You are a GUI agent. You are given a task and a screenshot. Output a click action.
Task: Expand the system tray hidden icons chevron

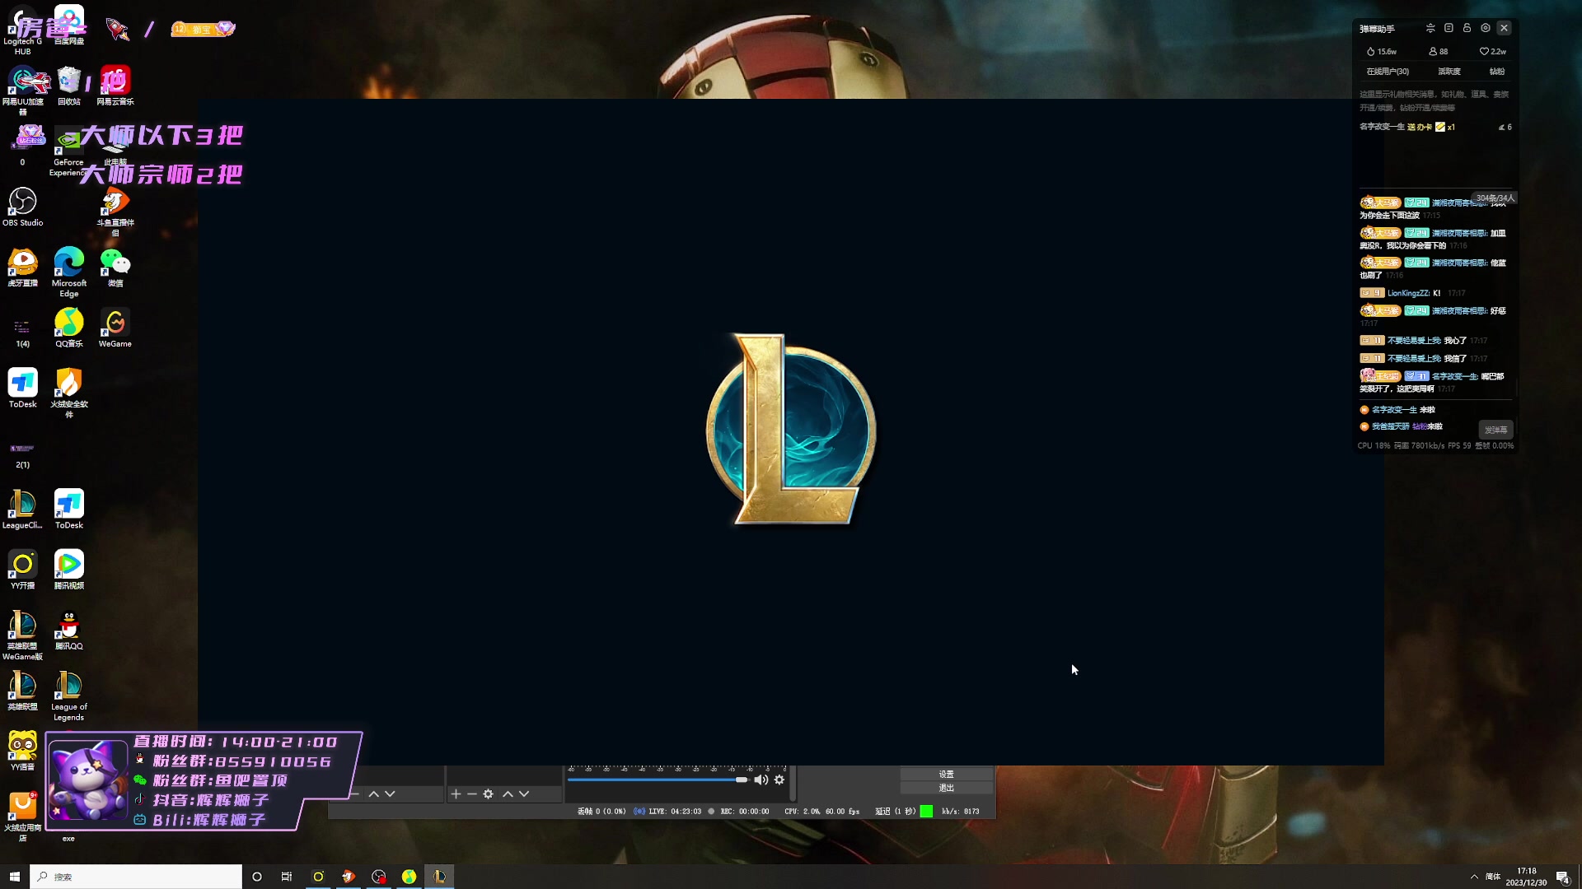point(1474,877)
